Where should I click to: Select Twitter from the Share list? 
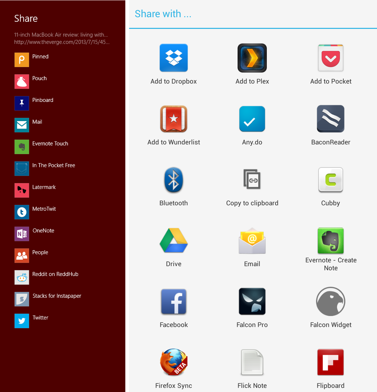(x=40, y=318)
